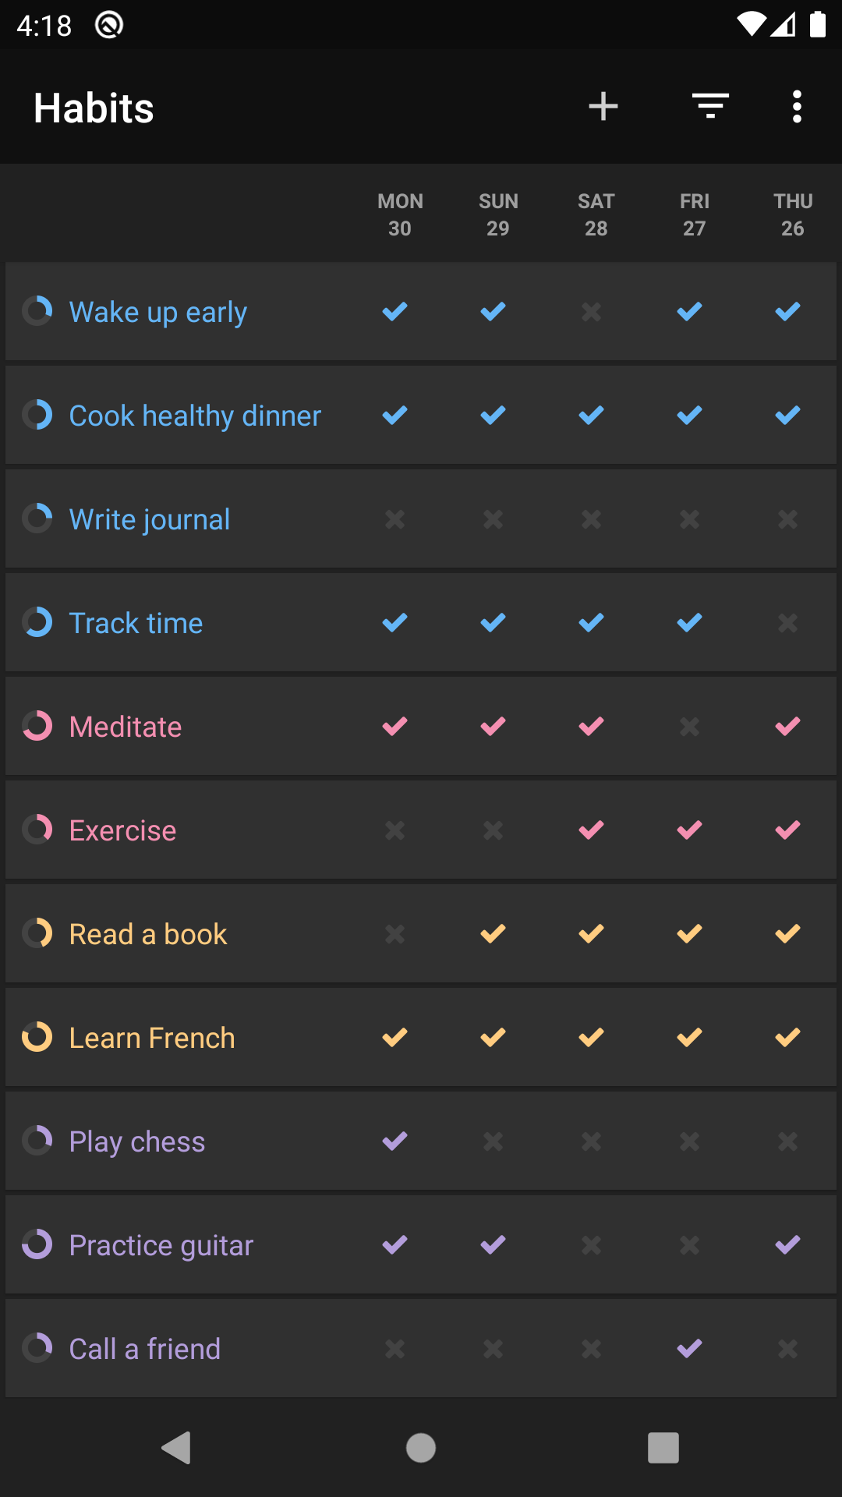Tap the Practice guitar progress ring
Image resolution: width=842 pixels, height=1497 pixels.
37,1245
